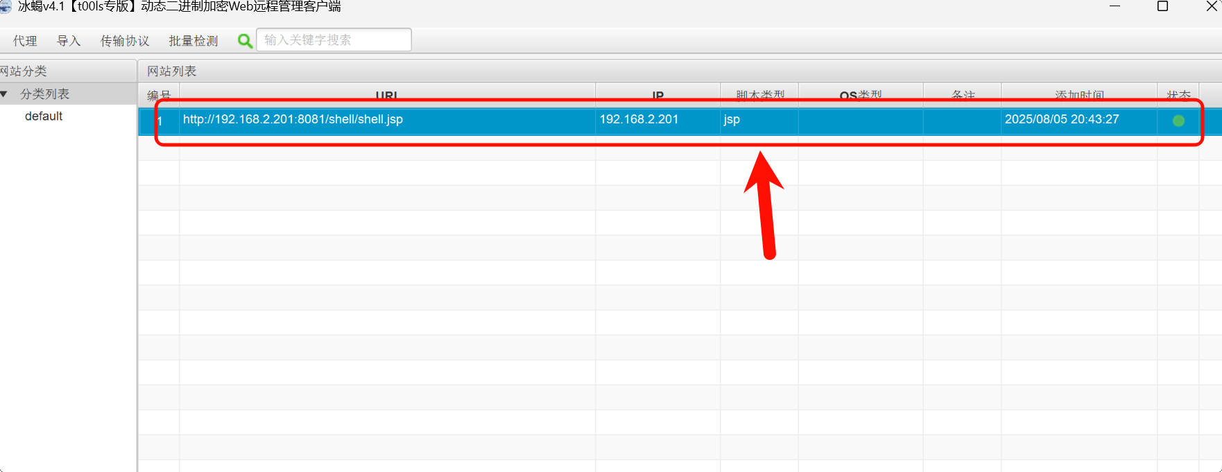Image resolution: width=1222 pixels, height=472 pixels.
Task: Sort by the URL column header
Action: tap(386, 95)
